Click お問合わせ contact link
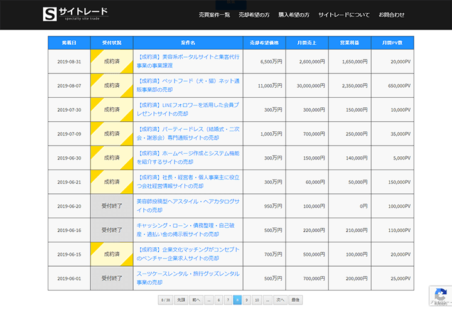Image resolution: width=452 pixels, height=310 pixels. tap(391, 14)
